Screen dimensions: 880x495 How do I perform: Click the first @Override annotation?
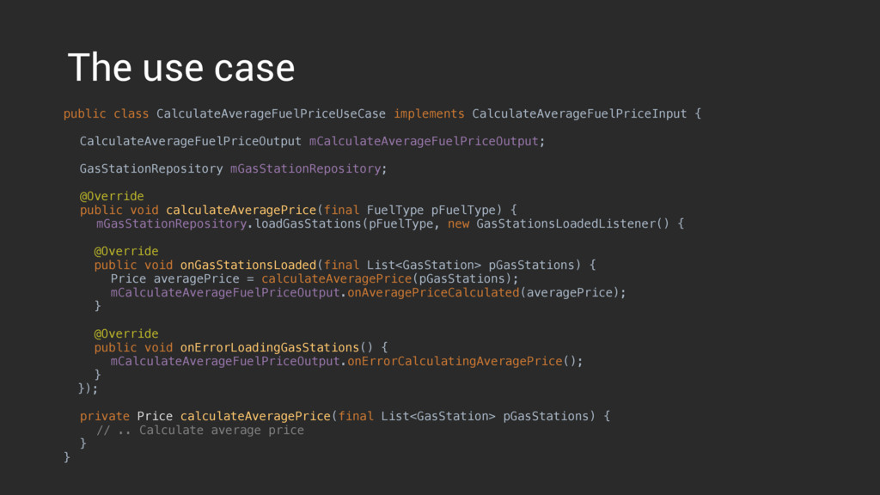click(112, 197)
